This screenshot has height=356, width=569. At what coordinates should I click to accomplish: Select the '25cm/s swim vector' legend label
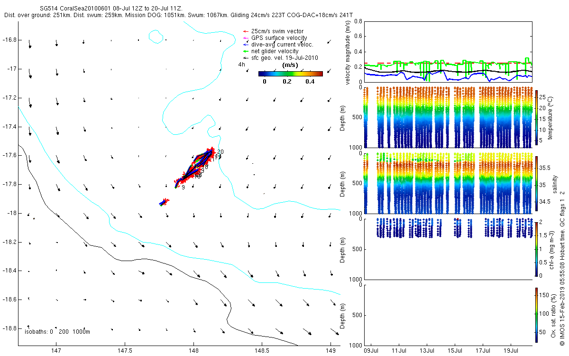277,31
